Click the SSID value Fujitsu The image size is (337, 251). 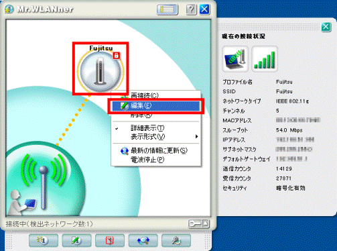click(x=284, y=91)
